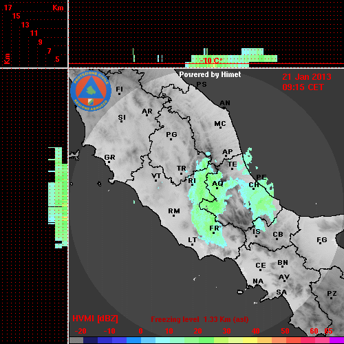Click the AP city label
The height and width of the screenshot is (344, 344).
click(x=228, y=152)
